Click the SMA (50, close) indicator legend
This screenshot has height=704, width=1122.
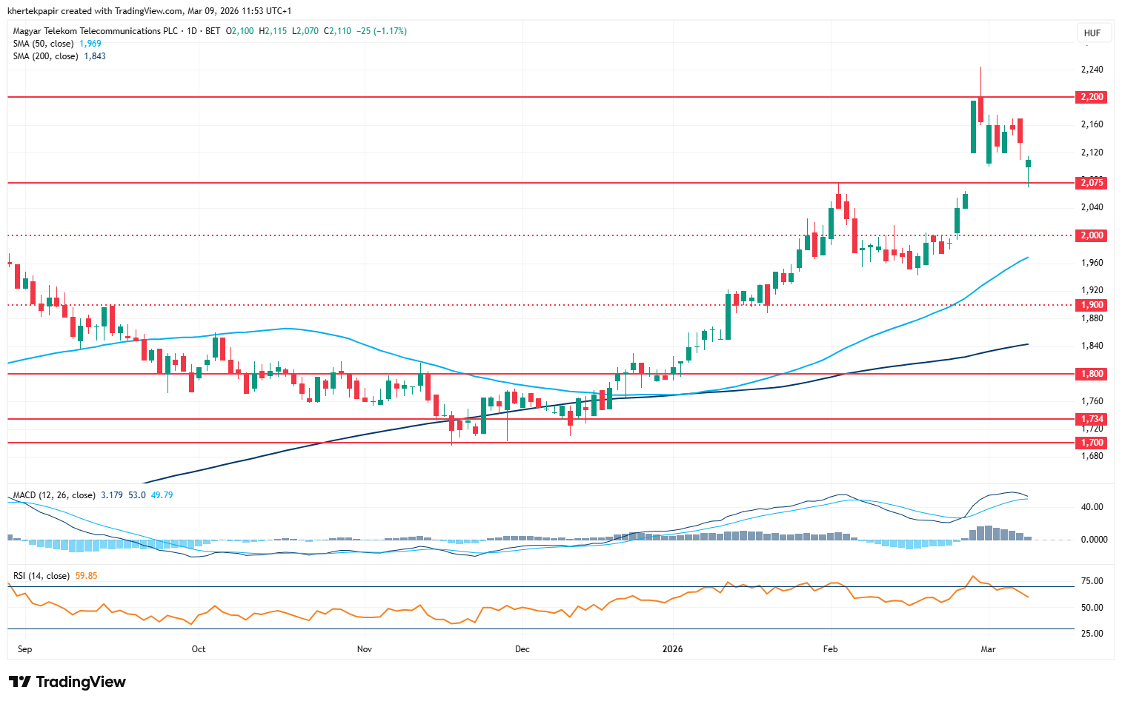(44, 44)
